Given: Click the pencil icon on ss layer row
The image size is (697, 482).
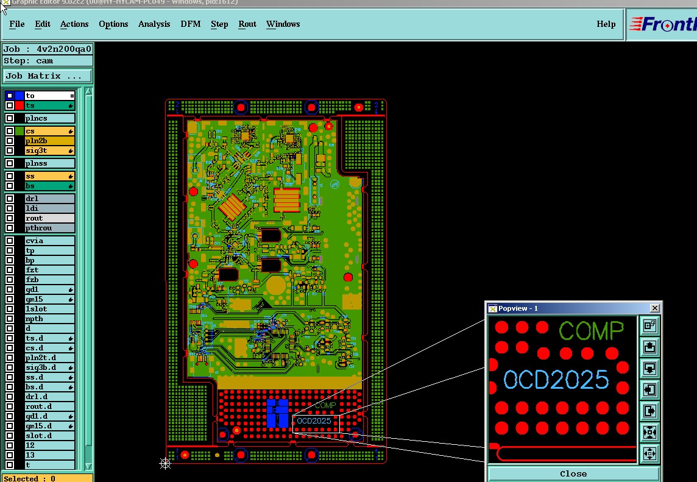Looking at the screenshot, I should point(71,177).
